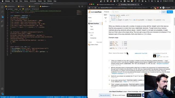Open the Products menu on Stack Overflow
The height and width of the screenshot is (98, 175).
coord(107,12)
